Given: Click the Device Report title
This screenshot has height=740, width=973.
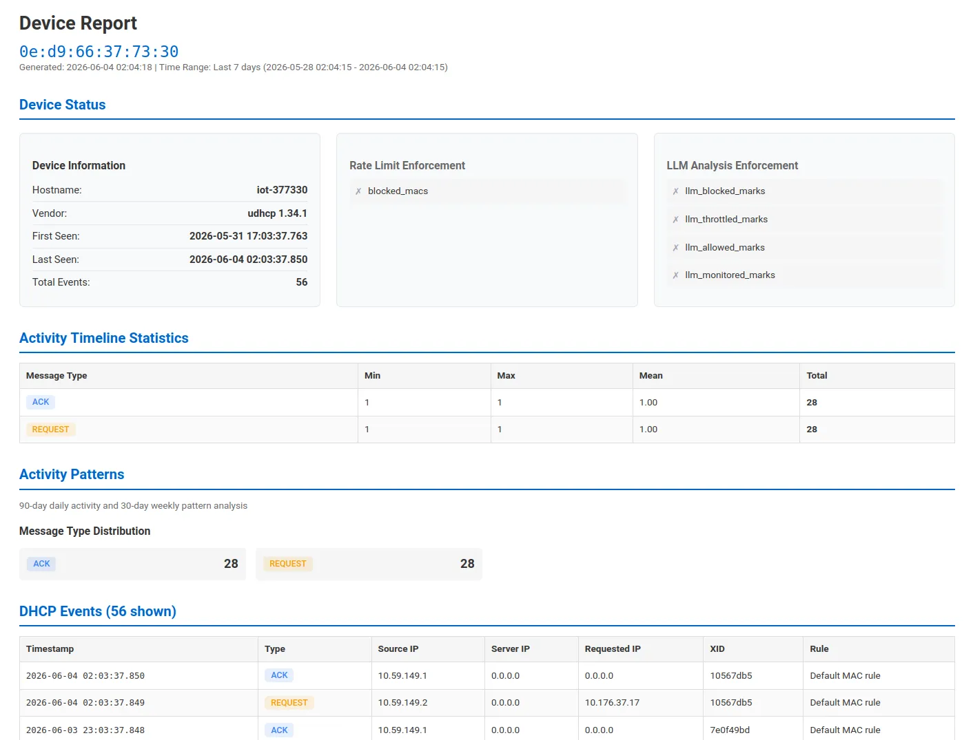Looking at the screenshot, I should [x=78, y=23].
